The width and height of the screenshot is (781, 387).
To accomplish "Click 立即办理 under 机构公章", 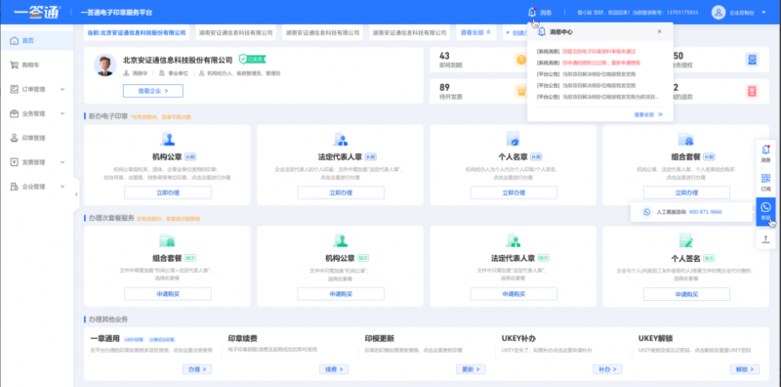I will point(168,193).
